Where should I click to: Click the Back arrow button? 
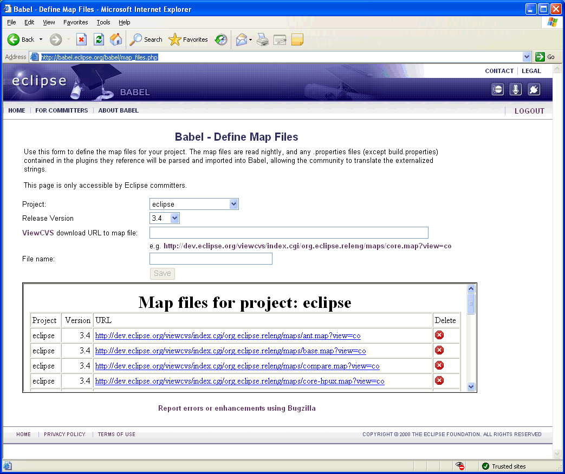point(21,40)
